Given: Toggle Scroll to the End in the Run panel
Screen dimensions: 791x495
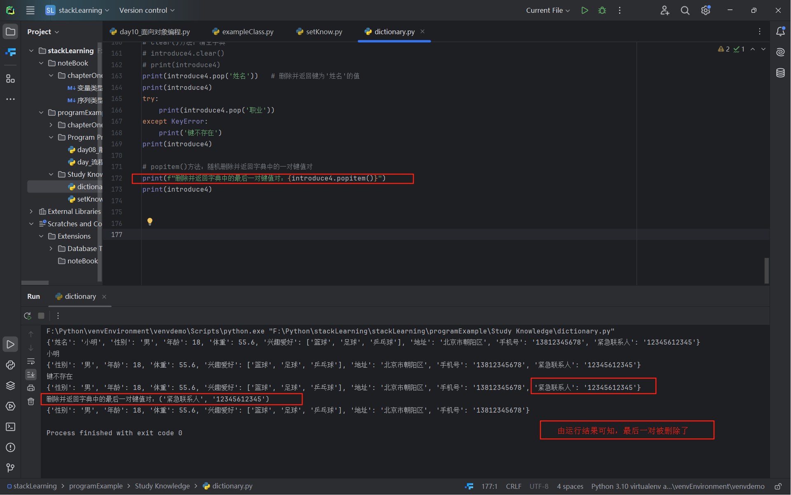Looking at the screenshot, I should [x=31, y=375].
